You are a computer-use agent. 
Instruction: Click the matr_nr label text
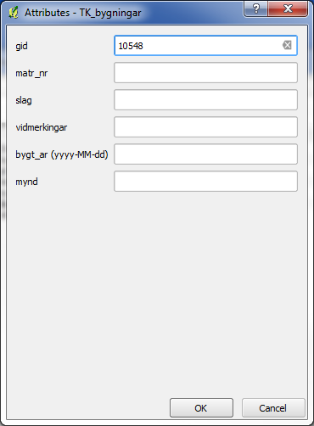pyautogui.click(x=31, y=73)
